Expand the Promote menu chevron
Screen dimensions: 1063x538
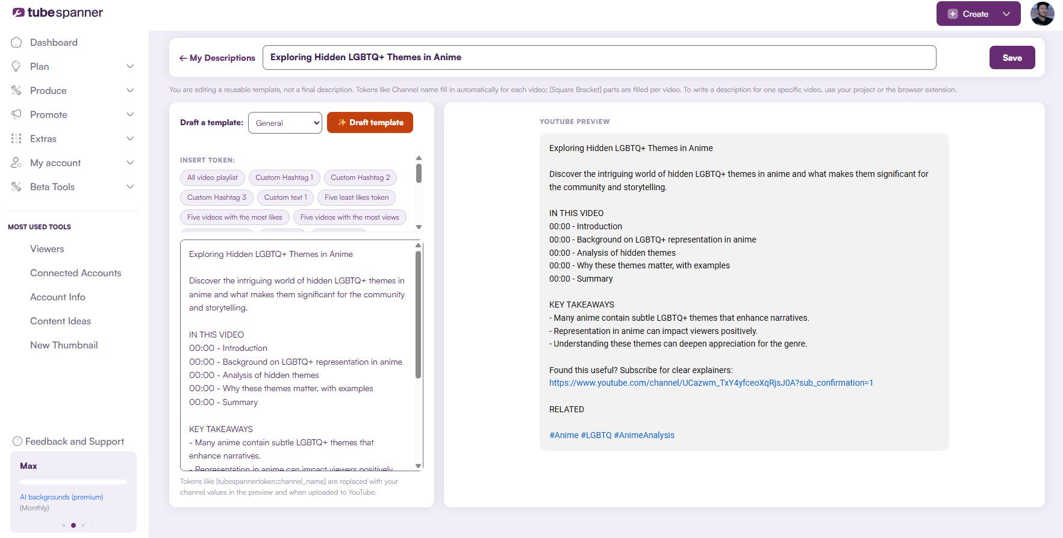[130, 114]
